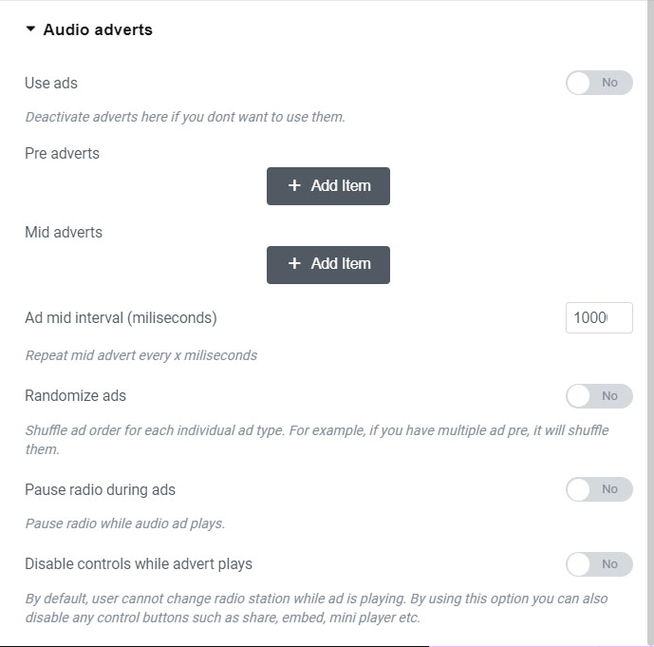Enable Disable controls while advert plays
654x647 pixels.
point(599,564)
